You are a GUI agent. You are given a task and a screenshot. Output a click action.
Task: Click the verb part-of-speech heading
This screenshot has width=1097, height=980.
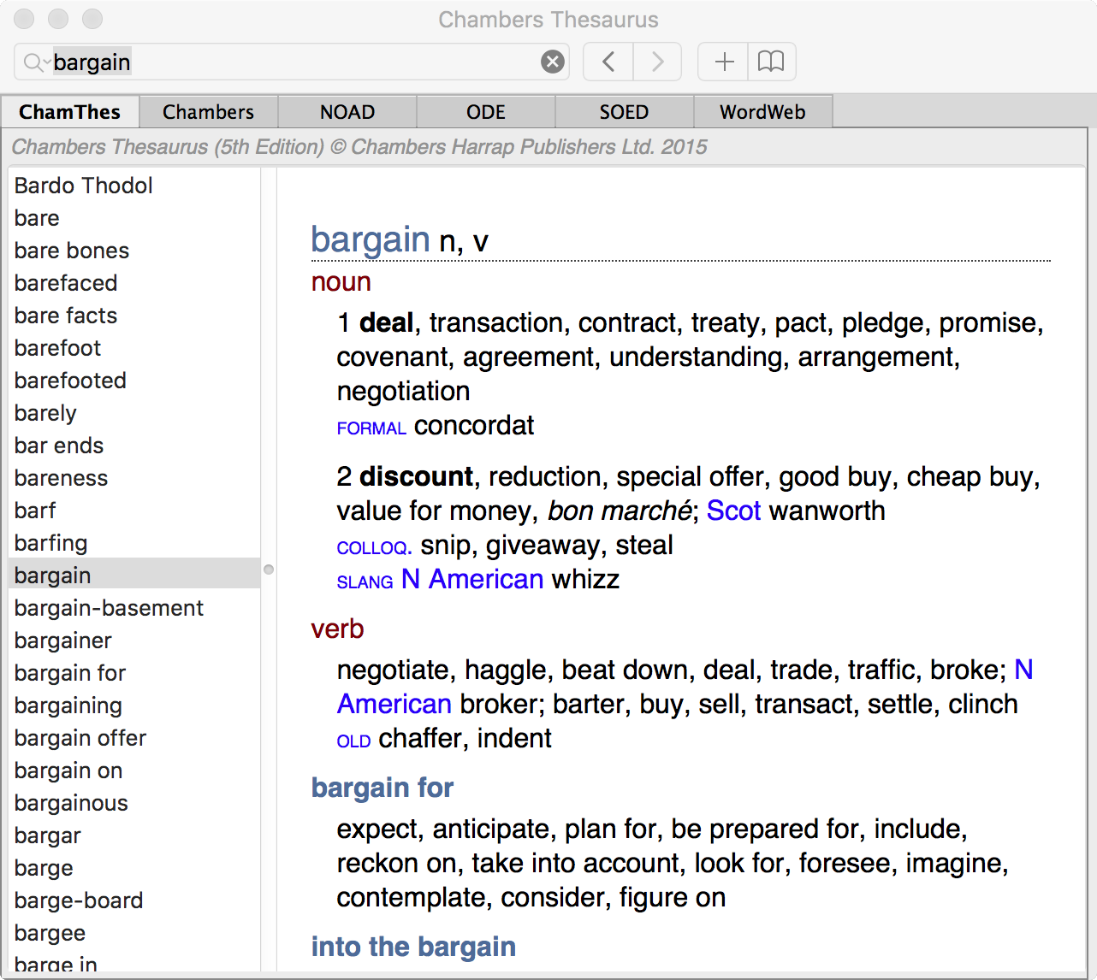point(338,629)
